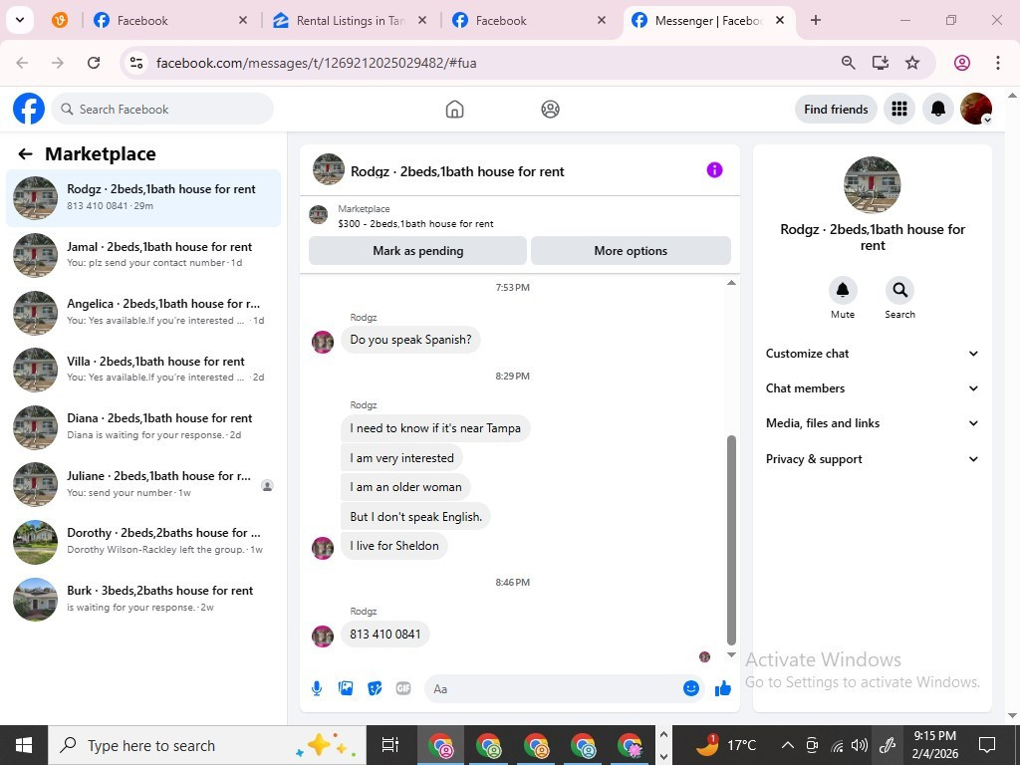Image resolution: width=1020 pixels, height=765 pixels.
Task: Click Find friends button
Action: pyautogui.click(x=836, y=109)
